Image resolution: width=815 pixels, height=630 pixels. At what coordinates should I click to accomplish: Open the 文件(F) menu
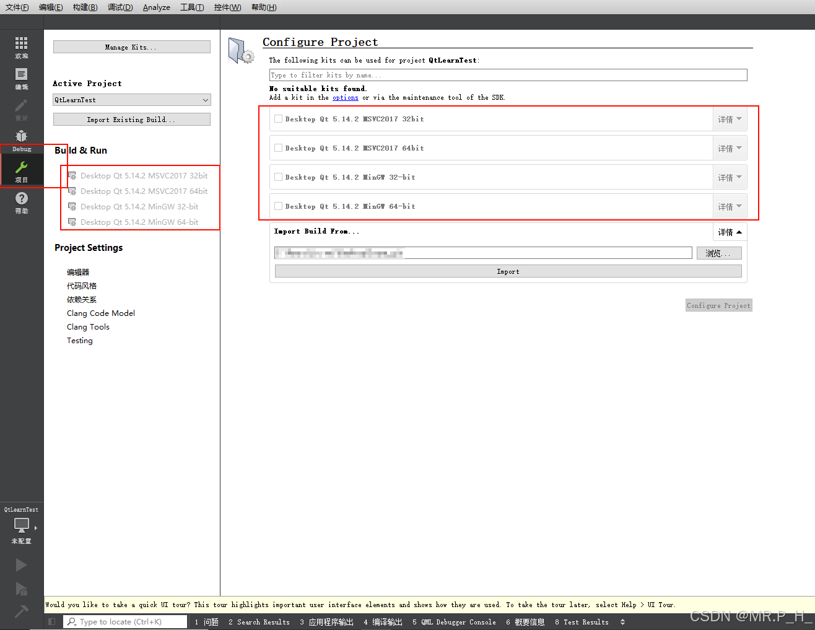pyautogui.click(x=17, y=7)
